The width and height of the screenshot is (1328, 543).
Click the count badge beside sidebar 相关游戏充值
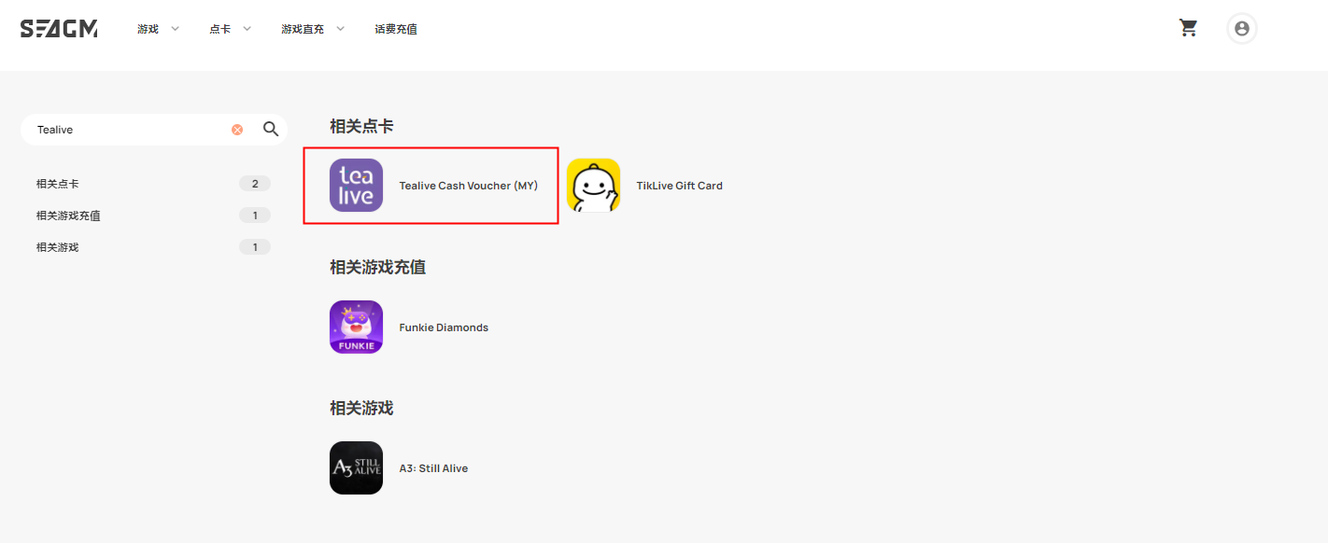point(255,216)
